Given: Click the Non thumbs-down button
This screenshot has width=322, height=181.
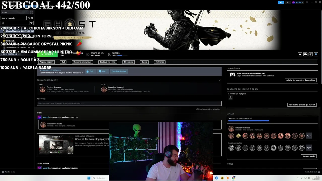Looking at the screenshot, I should coord(103,71).
